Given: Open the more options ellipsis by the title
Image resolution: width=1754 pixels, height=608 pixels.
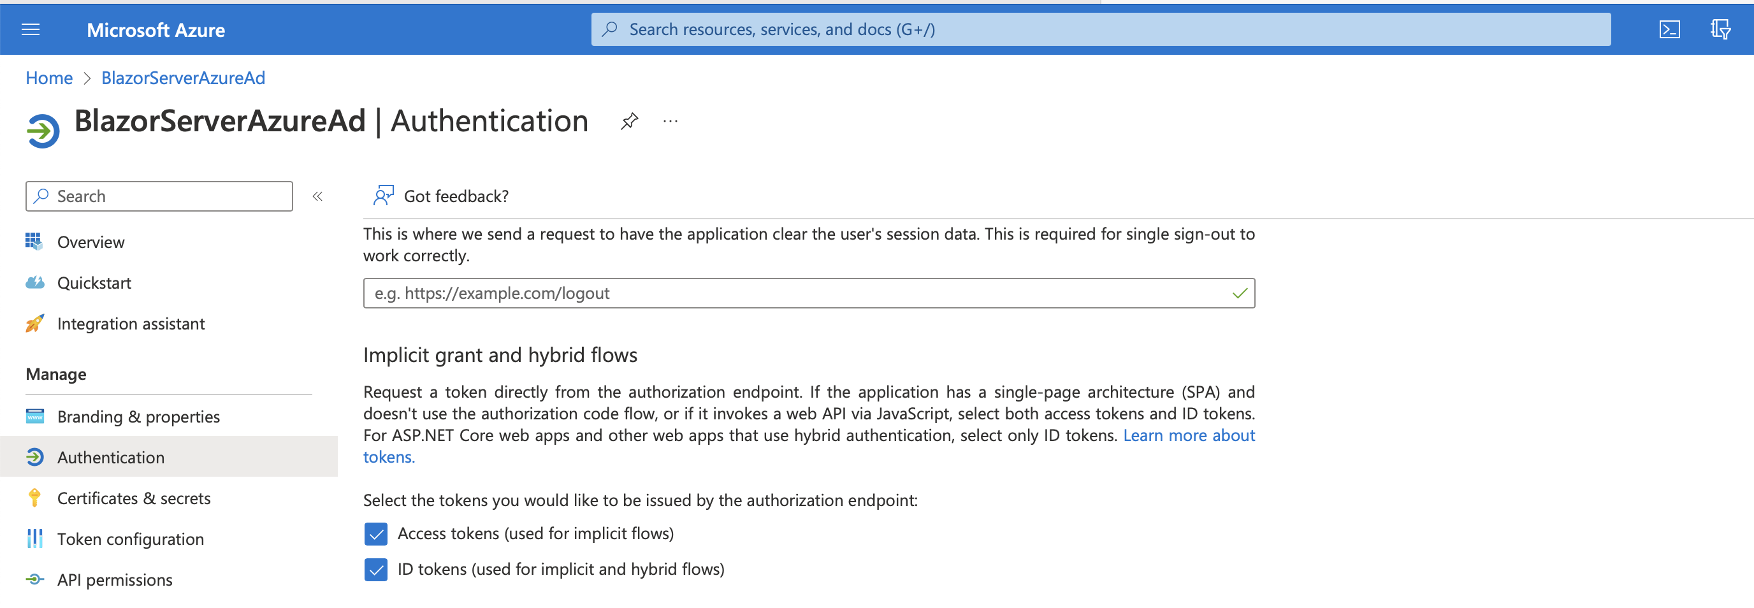Looking at the screenshot, I should (x=670, y=121).
